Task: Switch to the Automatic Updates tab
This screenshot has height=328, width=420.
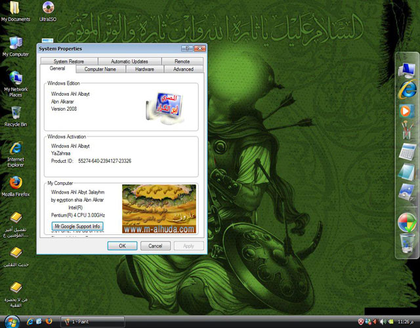Action: point(129,61)
